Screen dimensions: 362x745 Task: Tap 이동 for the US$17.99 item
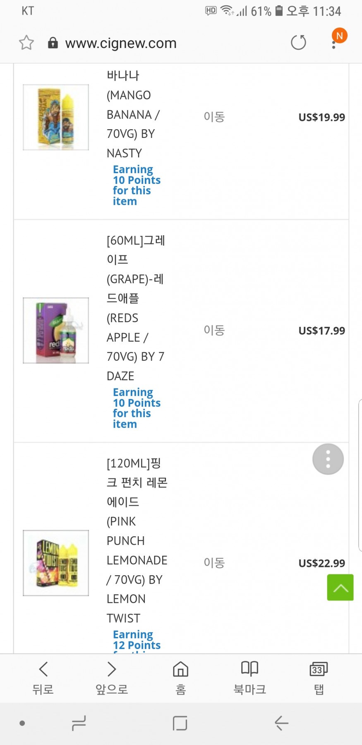tap(214, 330)
